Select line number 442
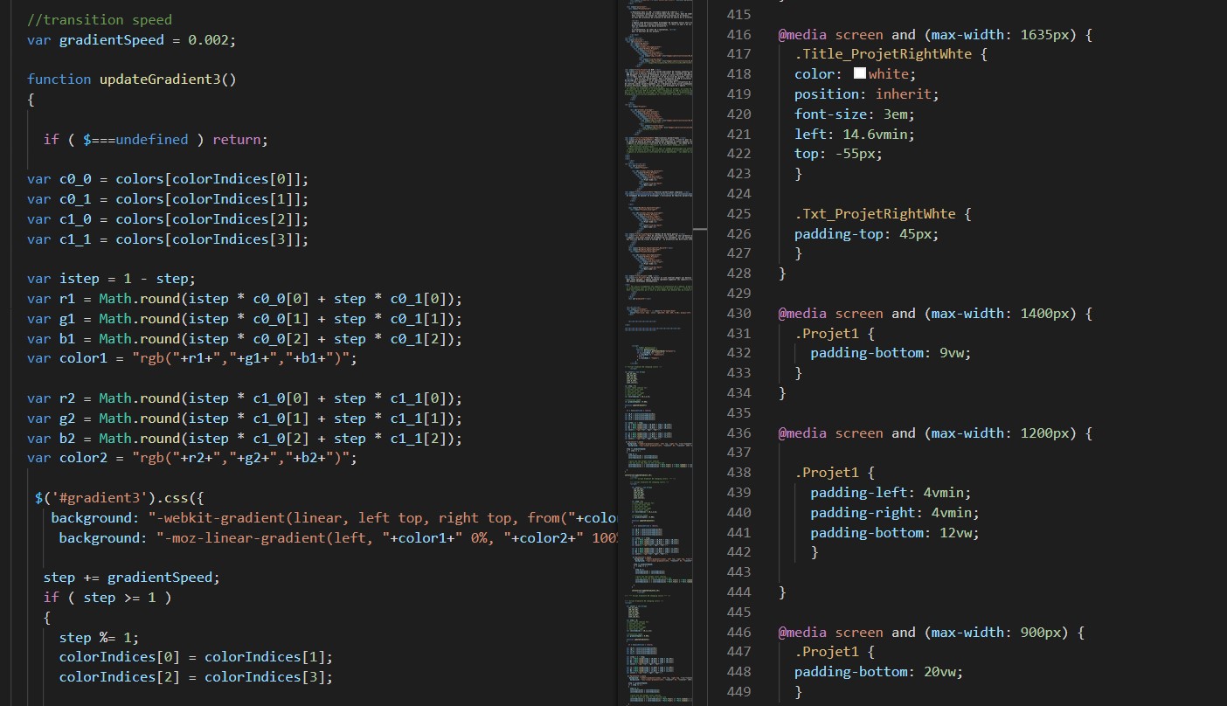 tap(738, 552)
